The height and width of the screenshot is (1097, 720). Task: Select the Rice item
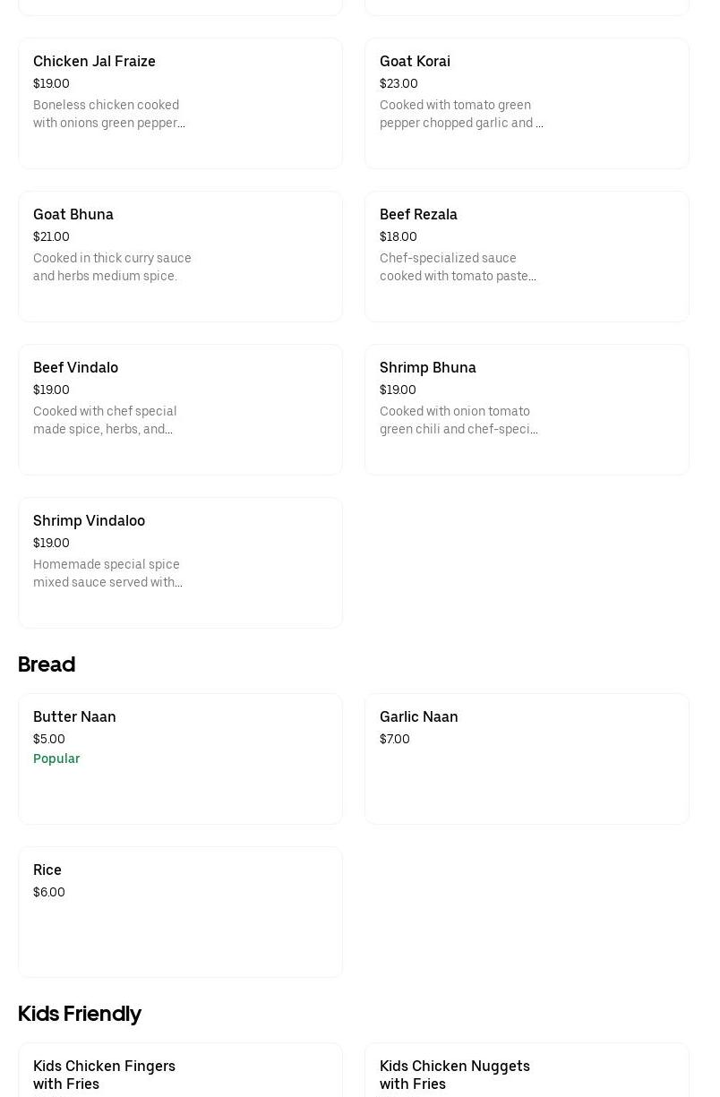tap(47, 870)
